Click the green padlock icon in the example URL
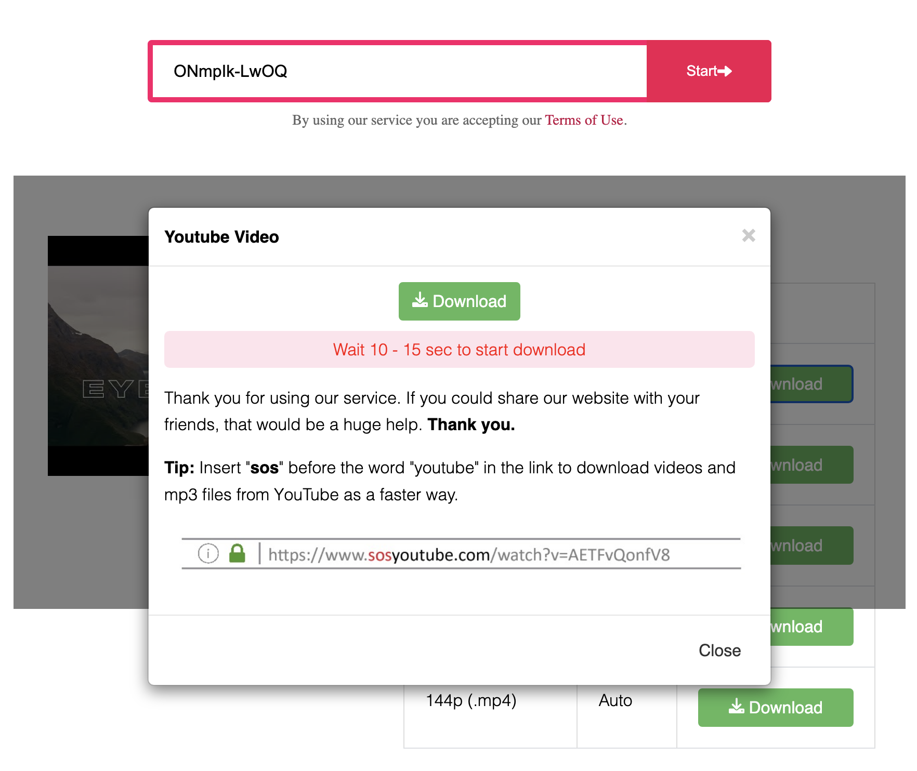 [x=237, y=553]
